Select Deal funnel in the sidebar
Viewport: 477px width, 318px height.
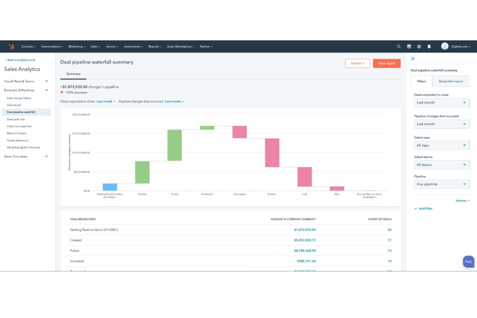(14, 105)
